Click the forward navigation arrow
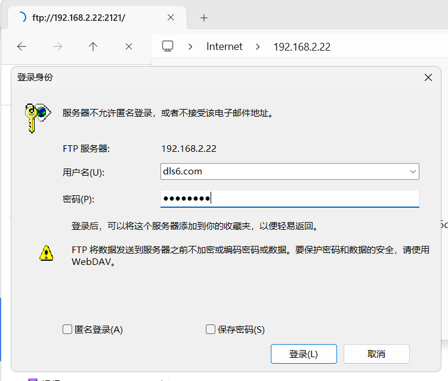Viewport: 448px width, 381px height. coord(57,46)
